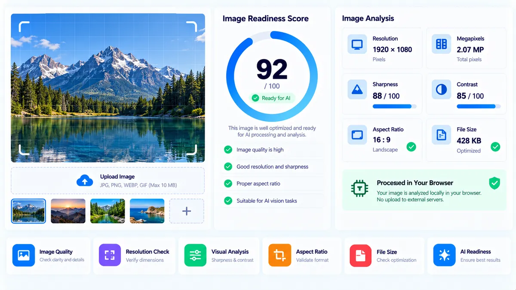Click the green check beside Optimized
Screen dimensions: 516x290
(495, 147)
